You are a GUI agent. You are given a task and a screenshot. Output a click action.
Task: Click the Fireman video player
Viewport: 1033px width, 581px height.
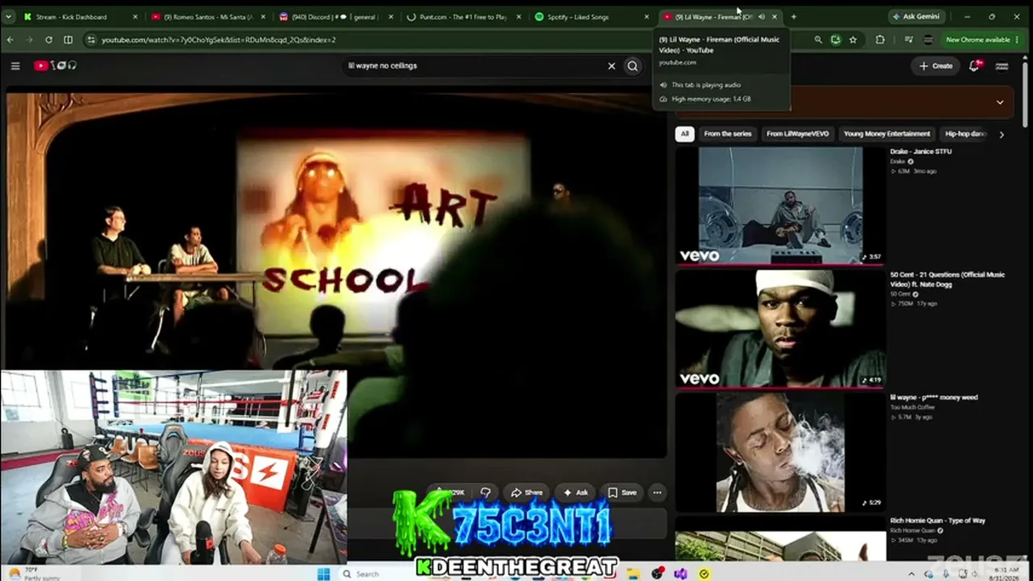click(337, 274)
